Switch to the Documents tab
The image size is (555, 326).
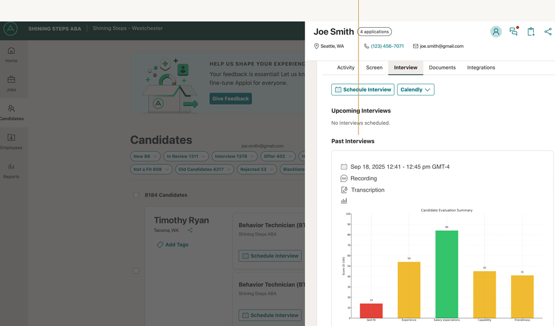coord(442,68)
